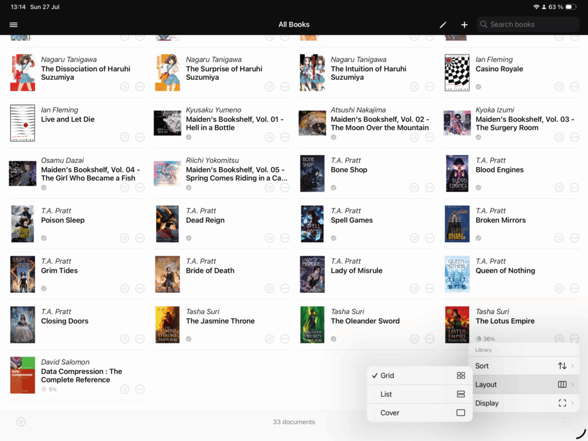Open more options for Spell Games

coord(430,238)
